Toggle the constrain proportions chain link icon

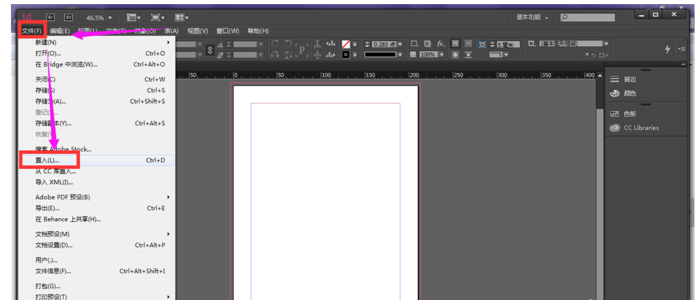(x=210, y=49)
